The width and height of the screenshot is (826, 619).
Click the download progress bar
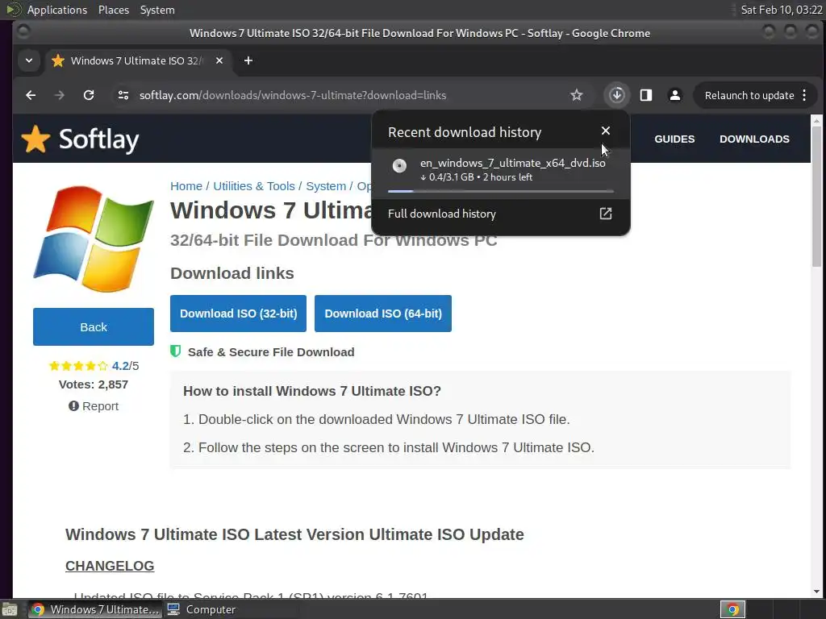coord(500,191)
